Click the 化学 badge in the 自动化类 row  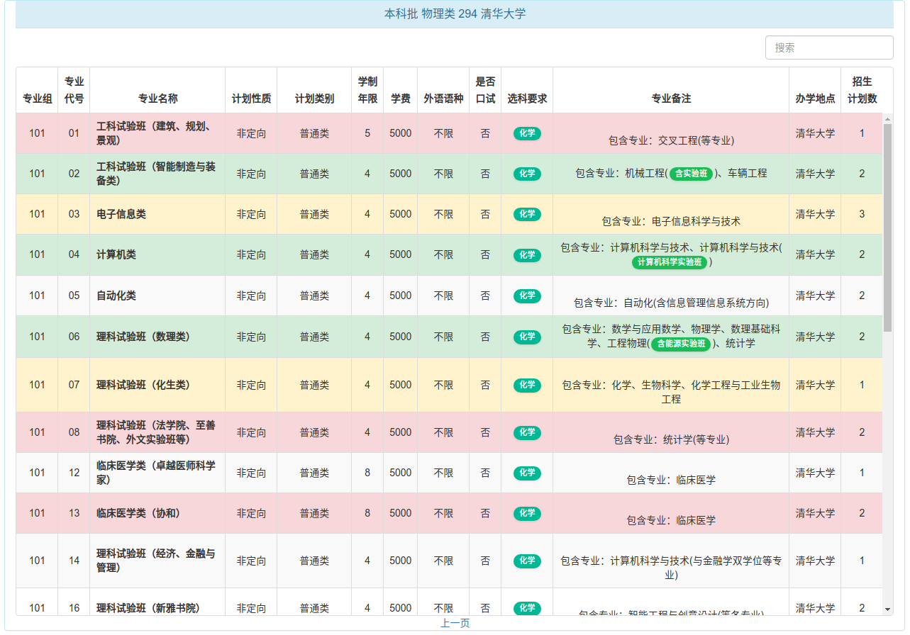coord(527,296)
